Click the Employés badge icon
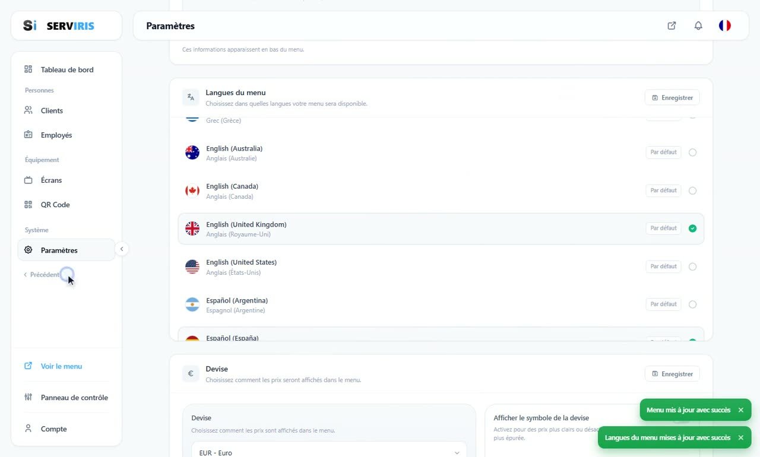Viewport: 760px width, 457px height. tap(28, 135)
